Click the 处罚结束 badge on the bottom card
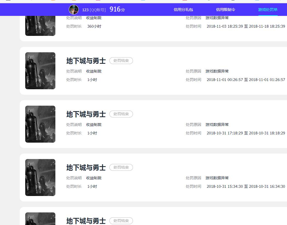 pos(121,221)
